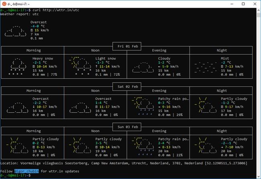Click the scrollbar down arrow
The height and width of the screenshot is (179, 261).
(258, 176)
